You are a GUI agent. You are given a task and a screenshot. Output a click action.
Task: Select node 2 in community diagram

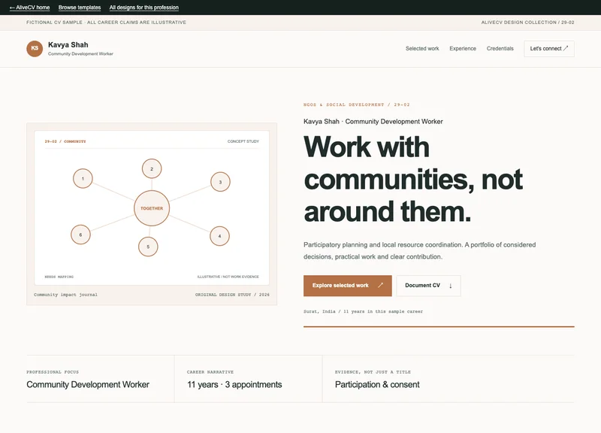[x=152, y=168]
